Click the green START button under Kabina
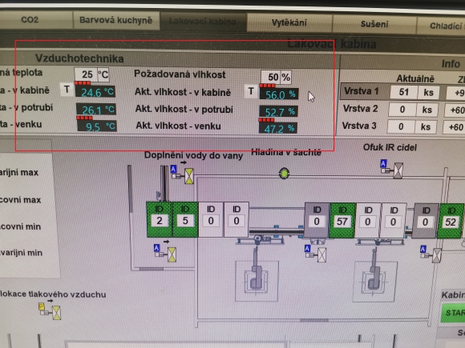Screen dimensions: 465x348 pyautogui.click(x=454, y=313)
